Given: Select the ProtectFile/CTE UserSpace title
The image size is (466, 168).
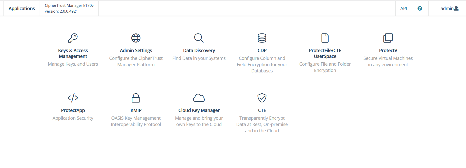Looking at the screenshot, I should coord(325,53).
